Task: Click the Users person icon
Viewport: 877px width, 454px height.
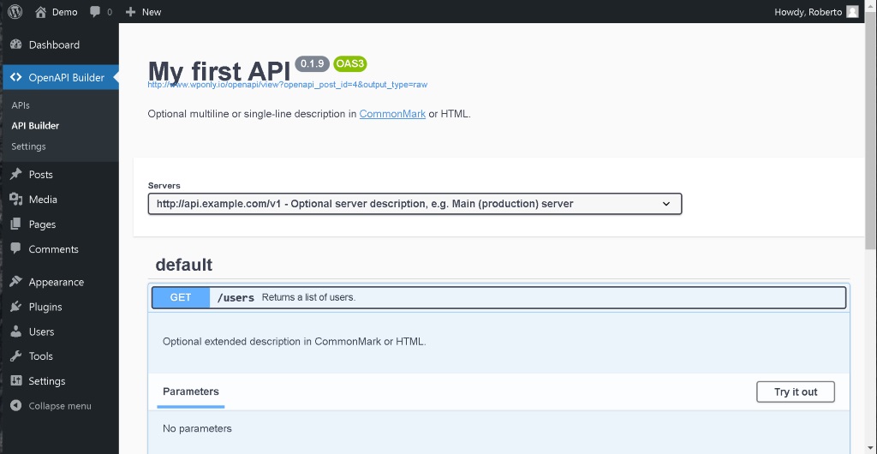Action: click(x=15, y=332)
